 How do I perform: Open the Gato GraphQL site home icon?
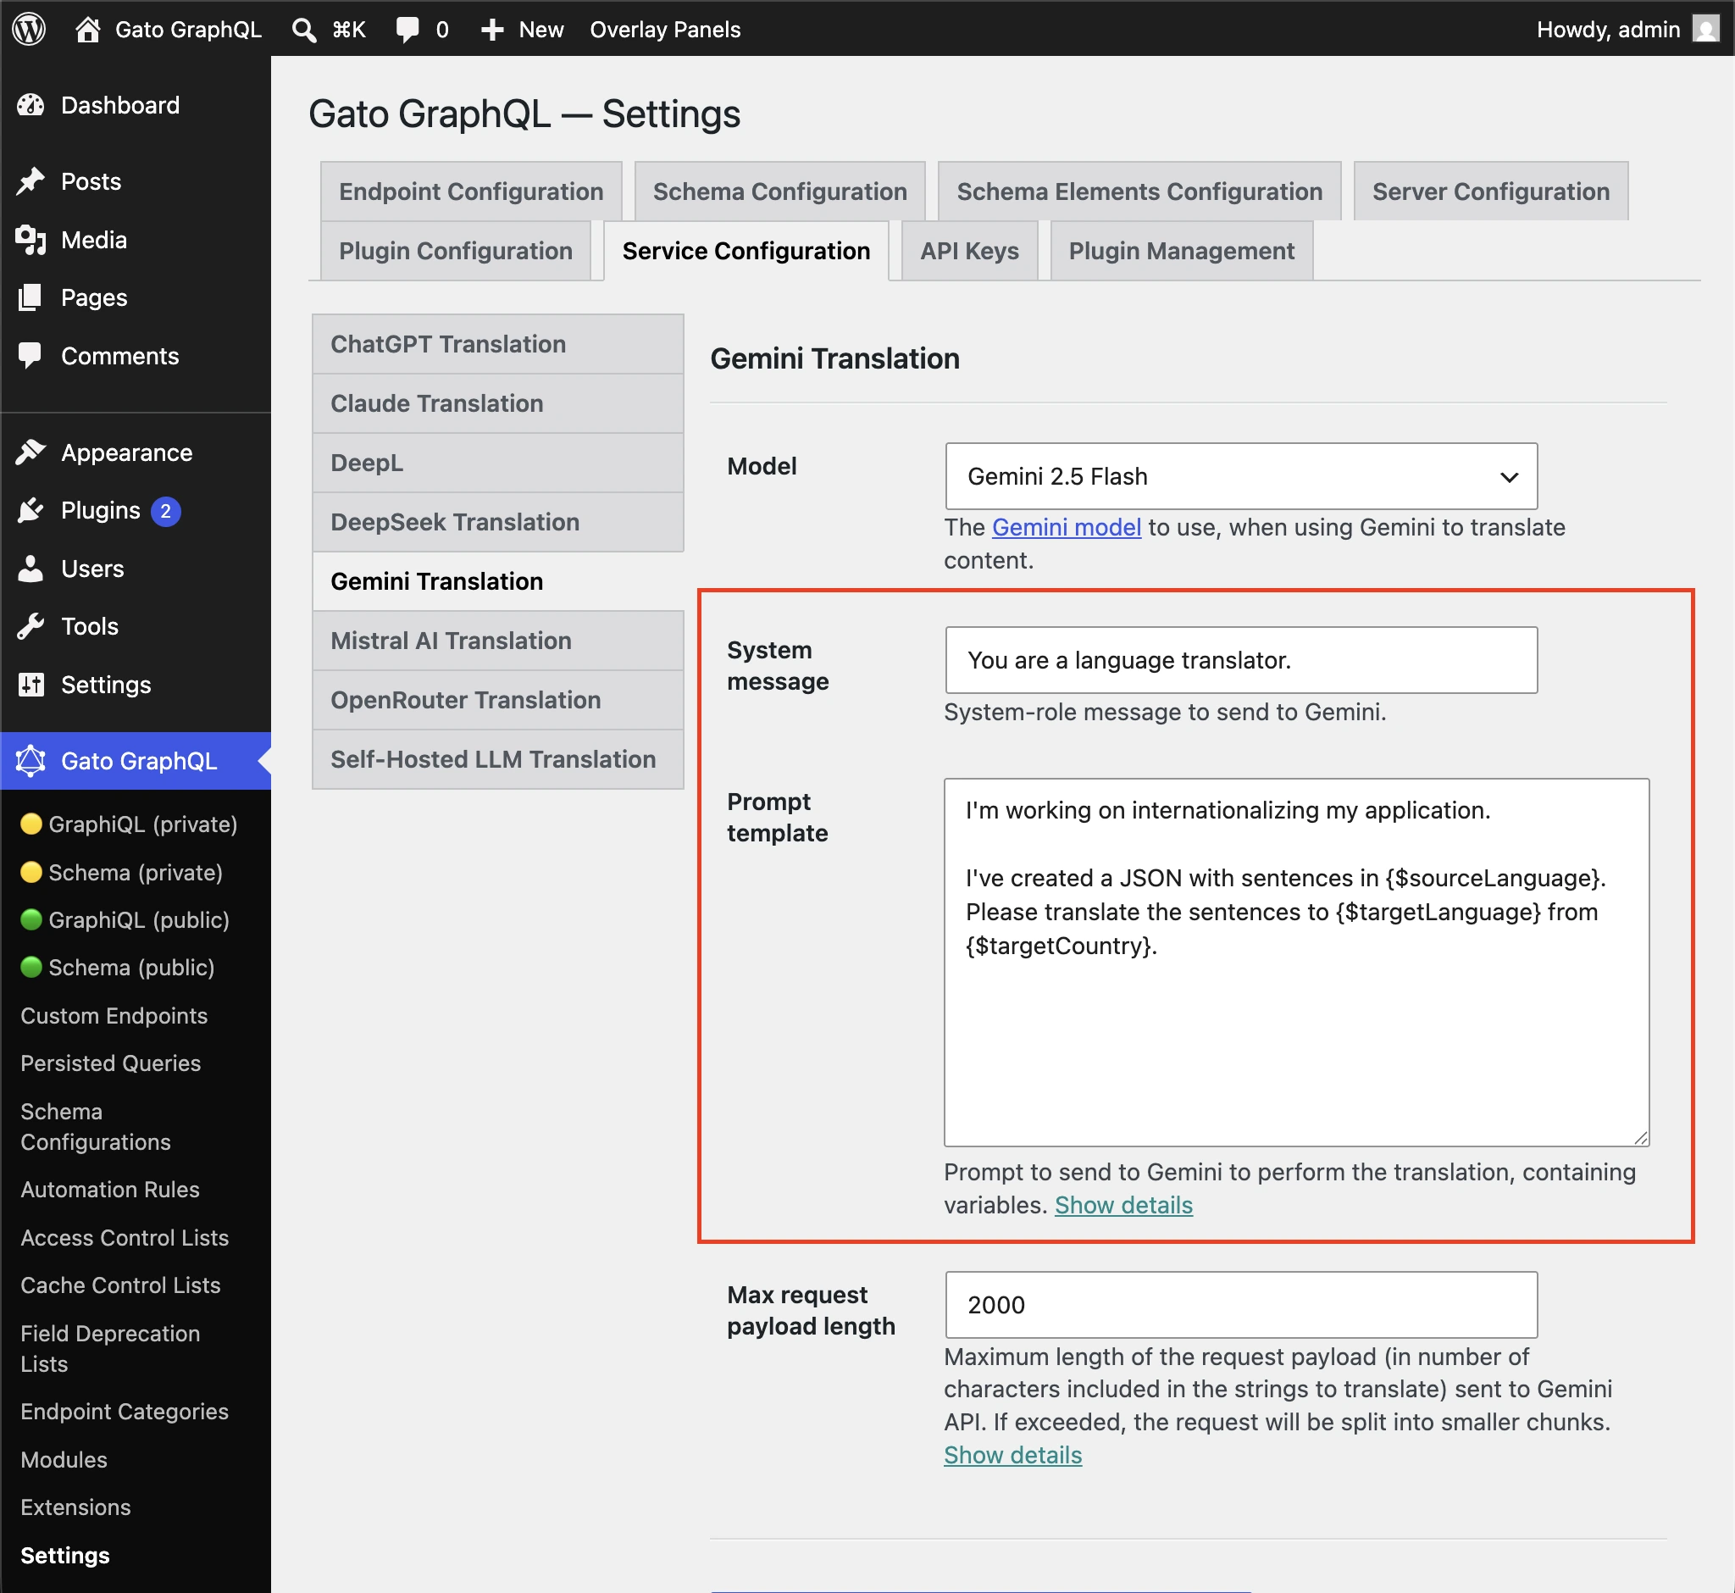pyautogui.click(x=87, y=30)
